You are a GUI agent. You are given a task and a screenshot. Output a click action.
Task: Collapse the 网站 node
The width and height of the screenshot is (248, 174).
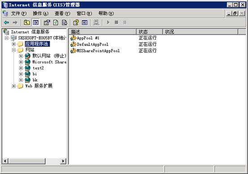pyautogui.click(x=14, y=50)
